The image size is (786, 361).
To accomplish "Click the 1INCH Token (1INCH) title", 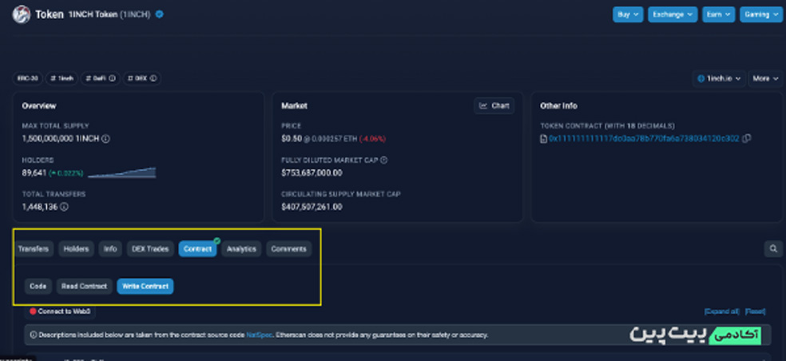I will click(109, 14).
